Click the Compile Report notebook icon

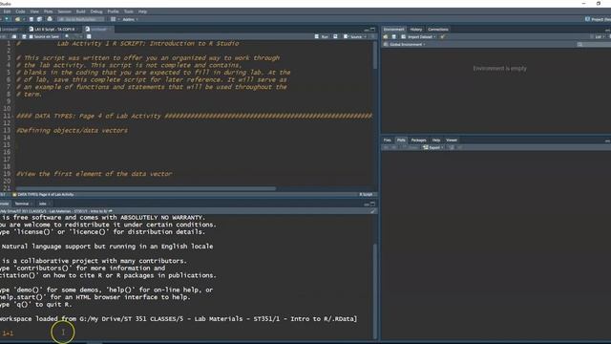89,36
